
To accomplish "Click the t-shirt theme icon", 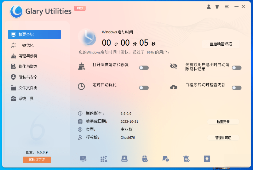I will coord(217,6).
